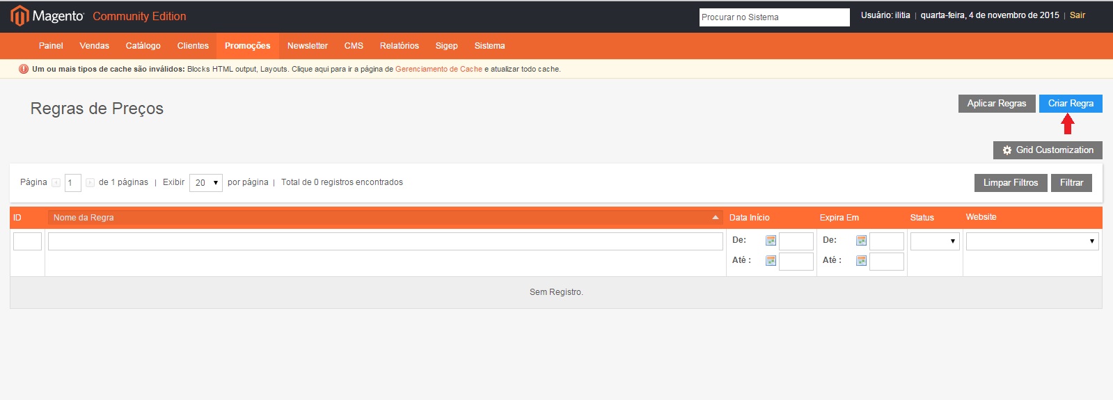Click the Sem Registro. message

(x=556, y=292)
